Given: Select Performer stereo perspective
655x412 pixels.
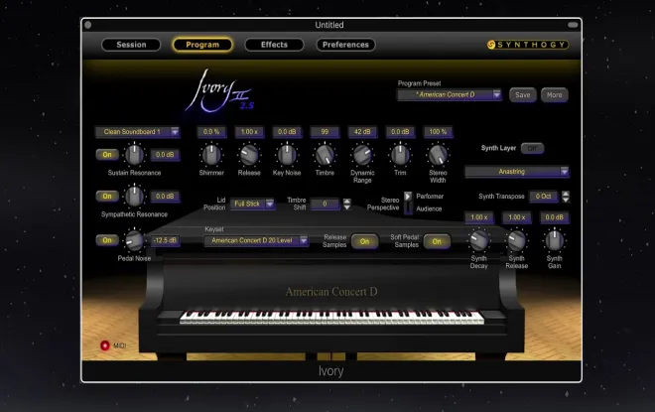Looking at the screenshot, I should 430,197.
